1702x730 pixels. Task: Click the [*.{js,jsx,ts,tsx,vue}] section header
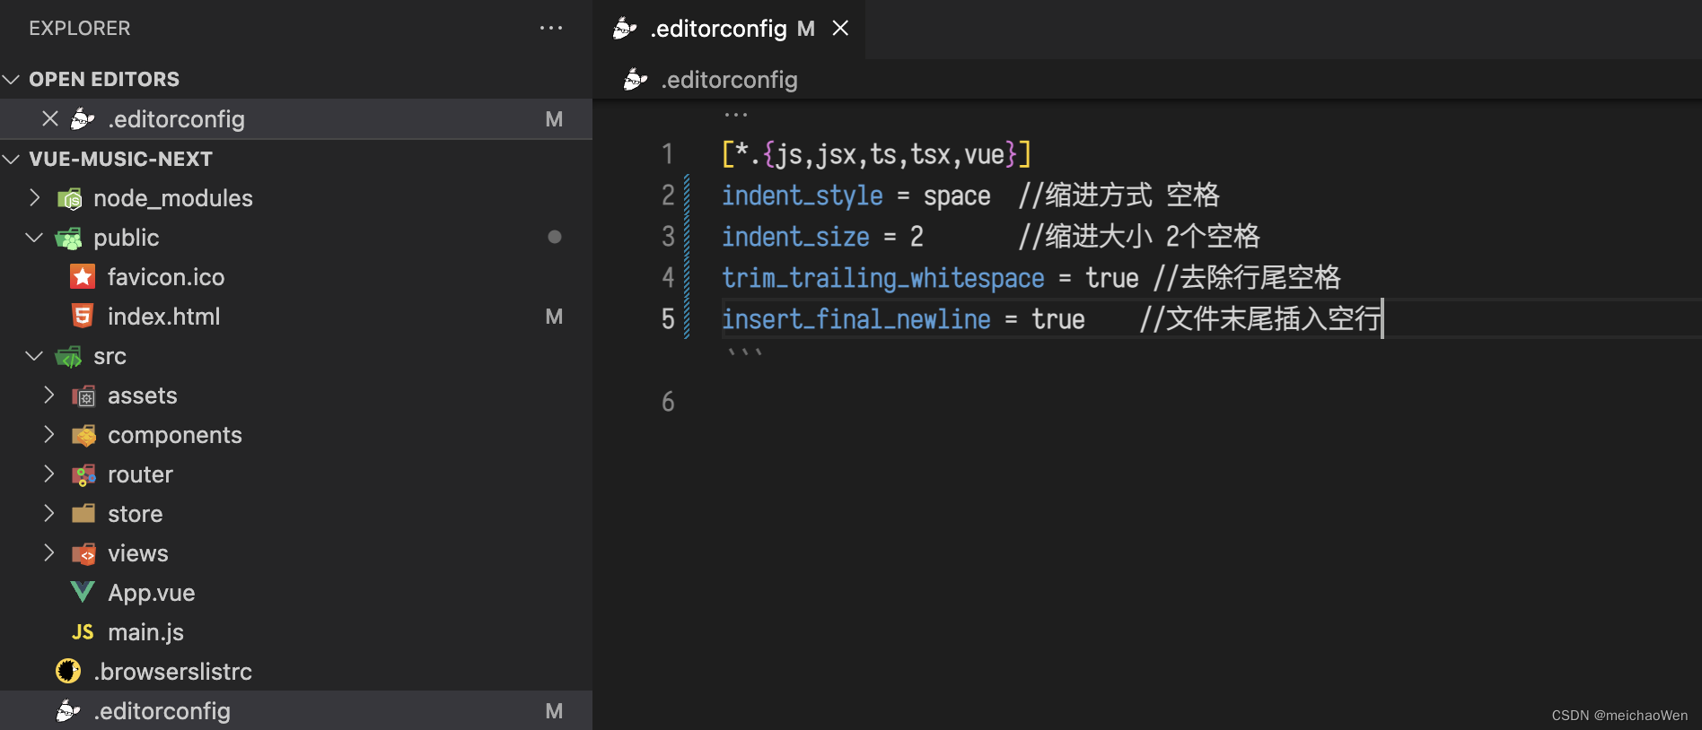point(877,154)
